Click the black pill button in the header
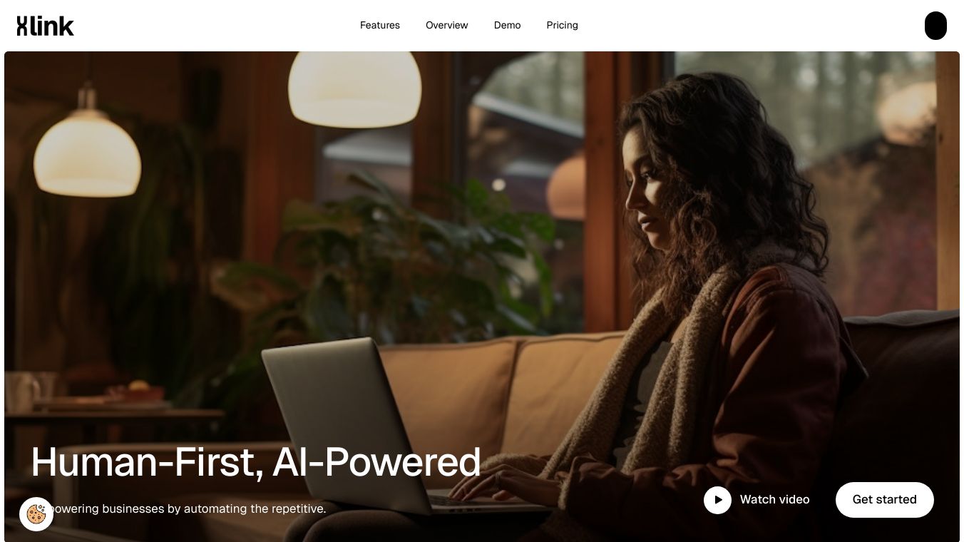This screenshot has width=964, height=542. (x=935, y=26)
